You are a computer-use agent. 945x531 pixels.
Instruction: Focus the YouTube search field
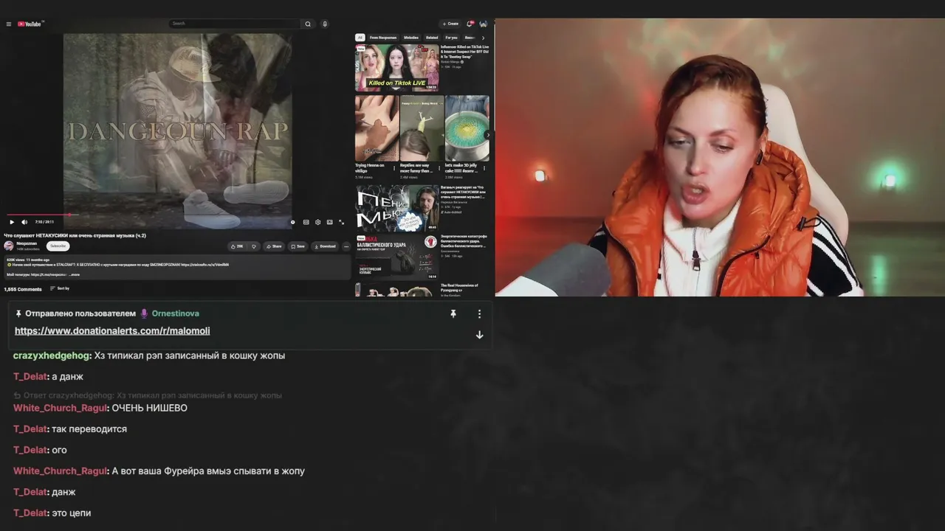[235, 24]
